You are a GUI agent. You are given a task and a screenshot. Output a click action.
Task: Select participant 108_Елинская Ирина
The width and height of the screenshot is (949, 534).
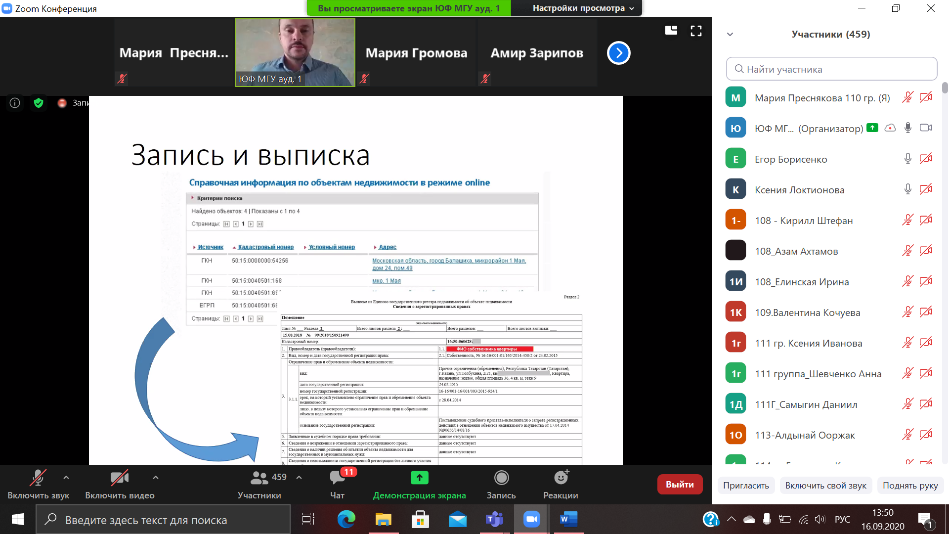(831, 281)
